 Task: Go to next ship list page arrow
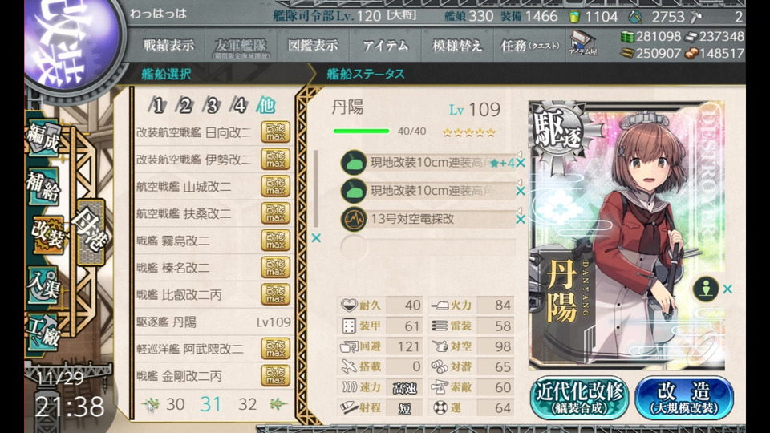[278, 403]
